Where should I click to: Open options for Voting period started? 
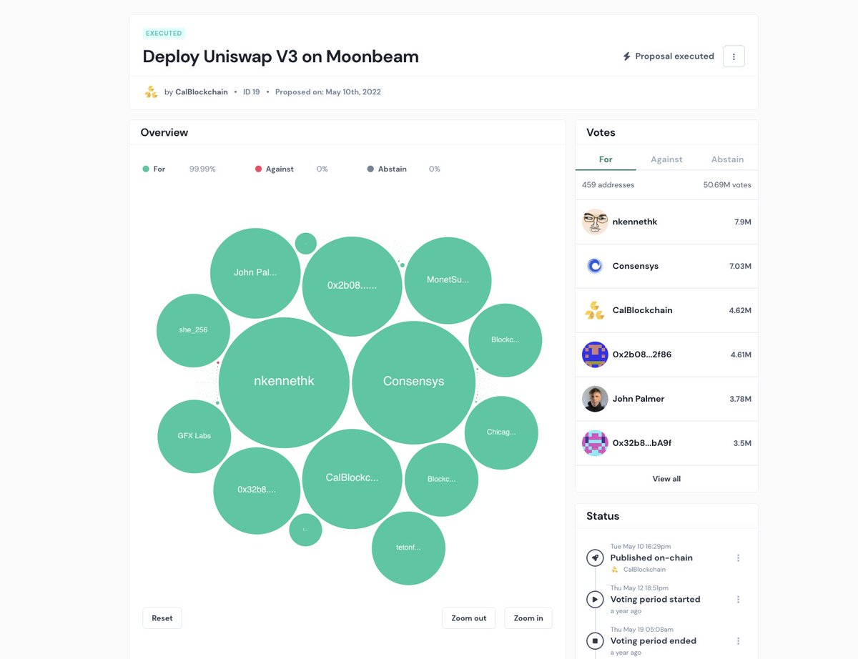click(738, 599)
